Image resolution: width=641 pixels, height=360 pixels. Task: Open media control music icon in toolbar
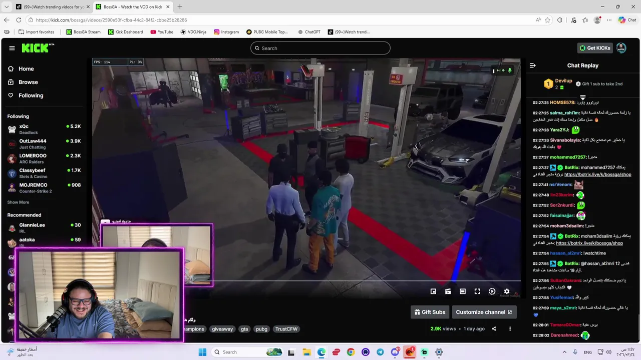[x=573, y=20]
